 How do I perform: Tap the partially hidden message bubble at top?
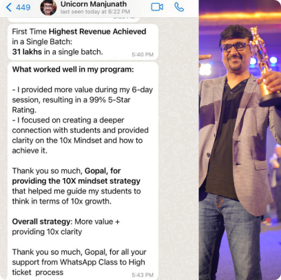click(x=74, y=19)
